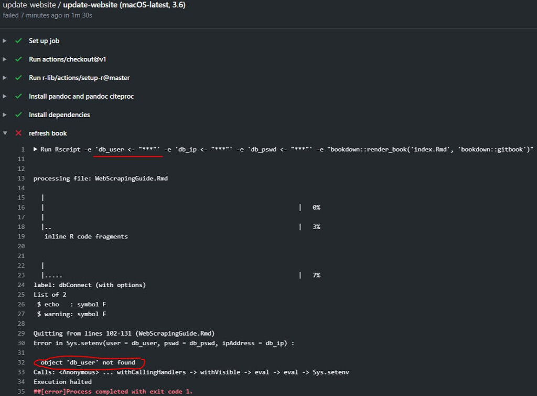Select log line number 24
The image size is (537, 396).
[21, 285]
